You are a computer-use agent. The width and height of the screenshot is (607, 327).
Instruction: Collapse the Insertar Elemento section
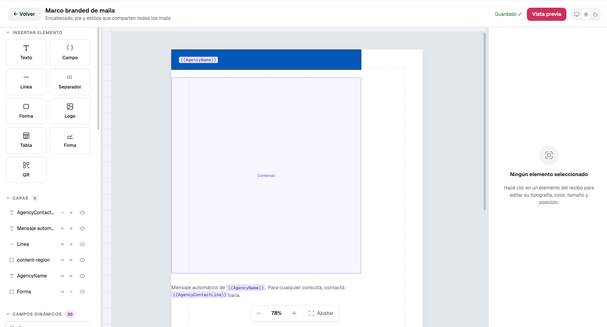[34, 32]
